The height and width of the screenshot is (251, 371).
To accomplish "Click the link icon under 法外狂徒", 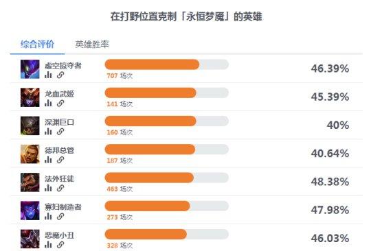I will tap(60, 188).
